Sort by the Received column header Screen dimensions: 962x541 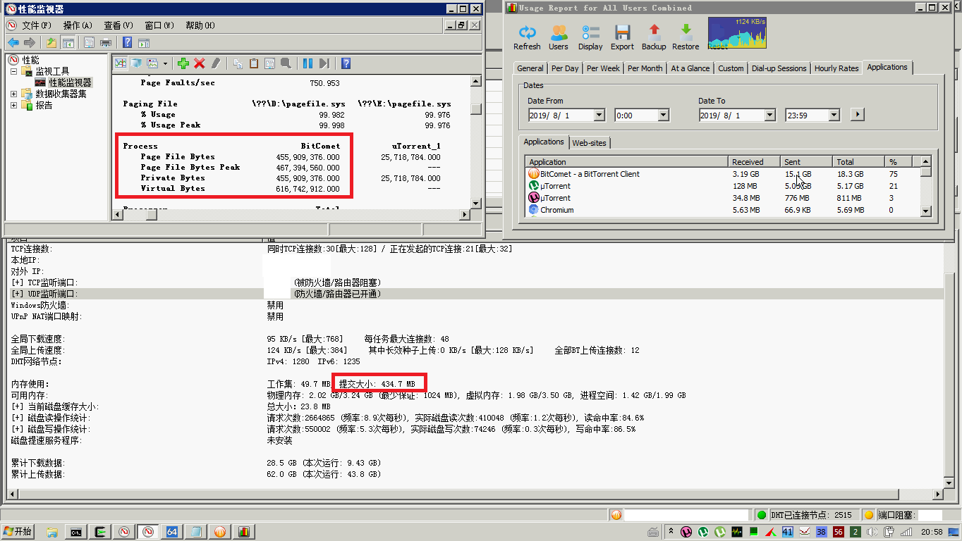click(755, 162)
